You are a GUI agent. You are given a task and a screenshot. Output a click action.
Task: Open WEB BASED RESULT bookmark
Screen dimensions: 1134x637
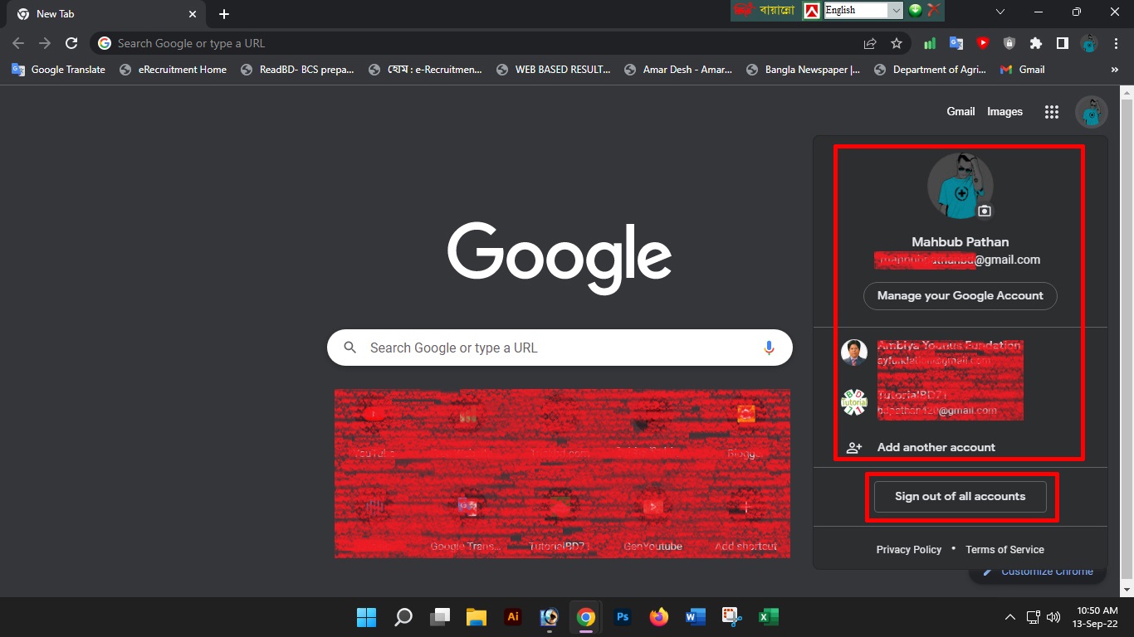pos(553,70)
